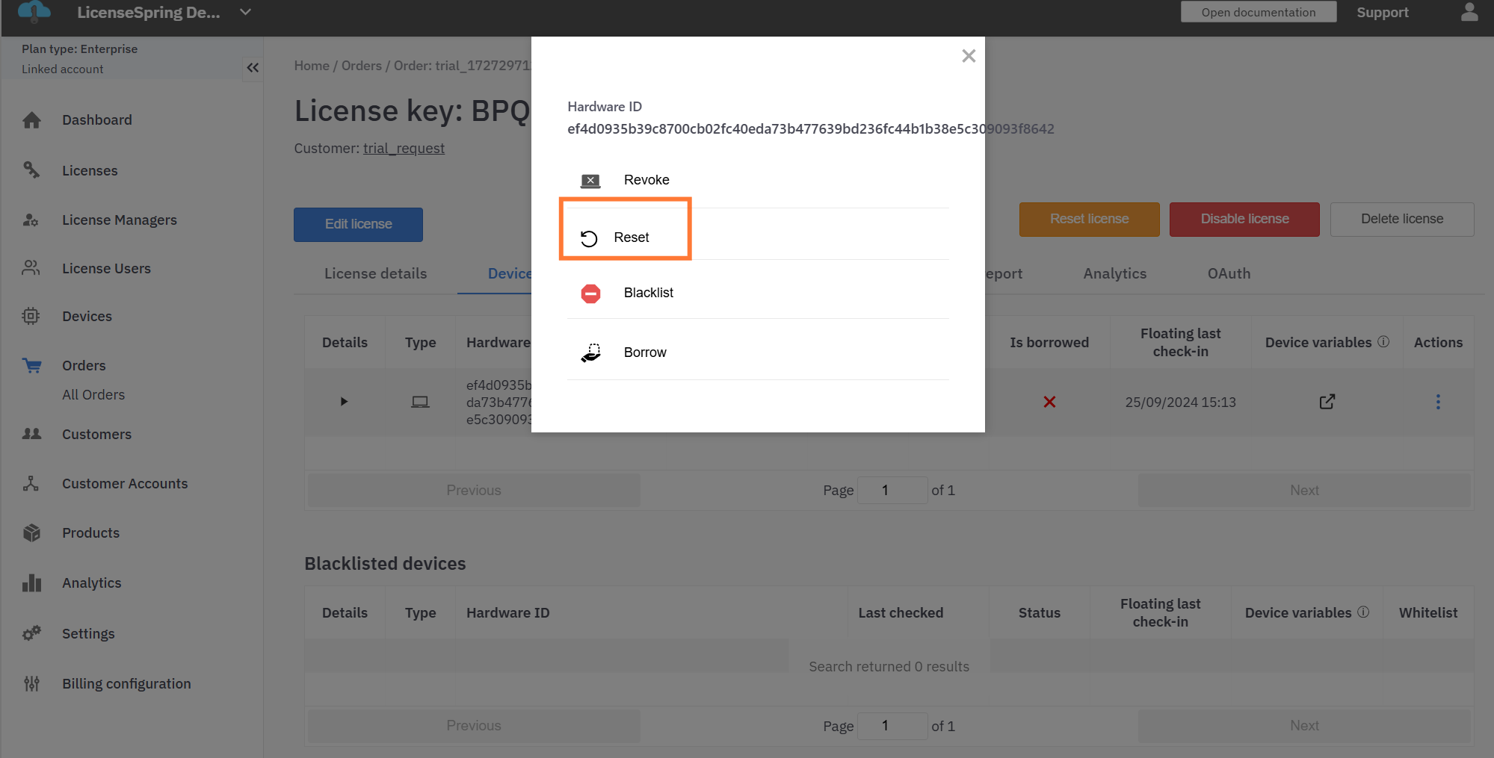Image resolution: width=1494 pixels, height=758 pixels.
Task: Select Reset in the device dialog
Action: (x=631, y=237)
